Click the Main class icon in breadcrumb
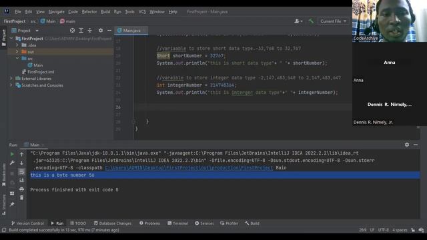 coord(43,21)
